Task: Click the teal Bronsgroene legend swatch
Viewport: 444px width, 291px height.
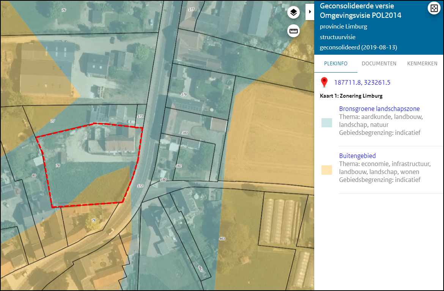Action: (x=327, y=123)
